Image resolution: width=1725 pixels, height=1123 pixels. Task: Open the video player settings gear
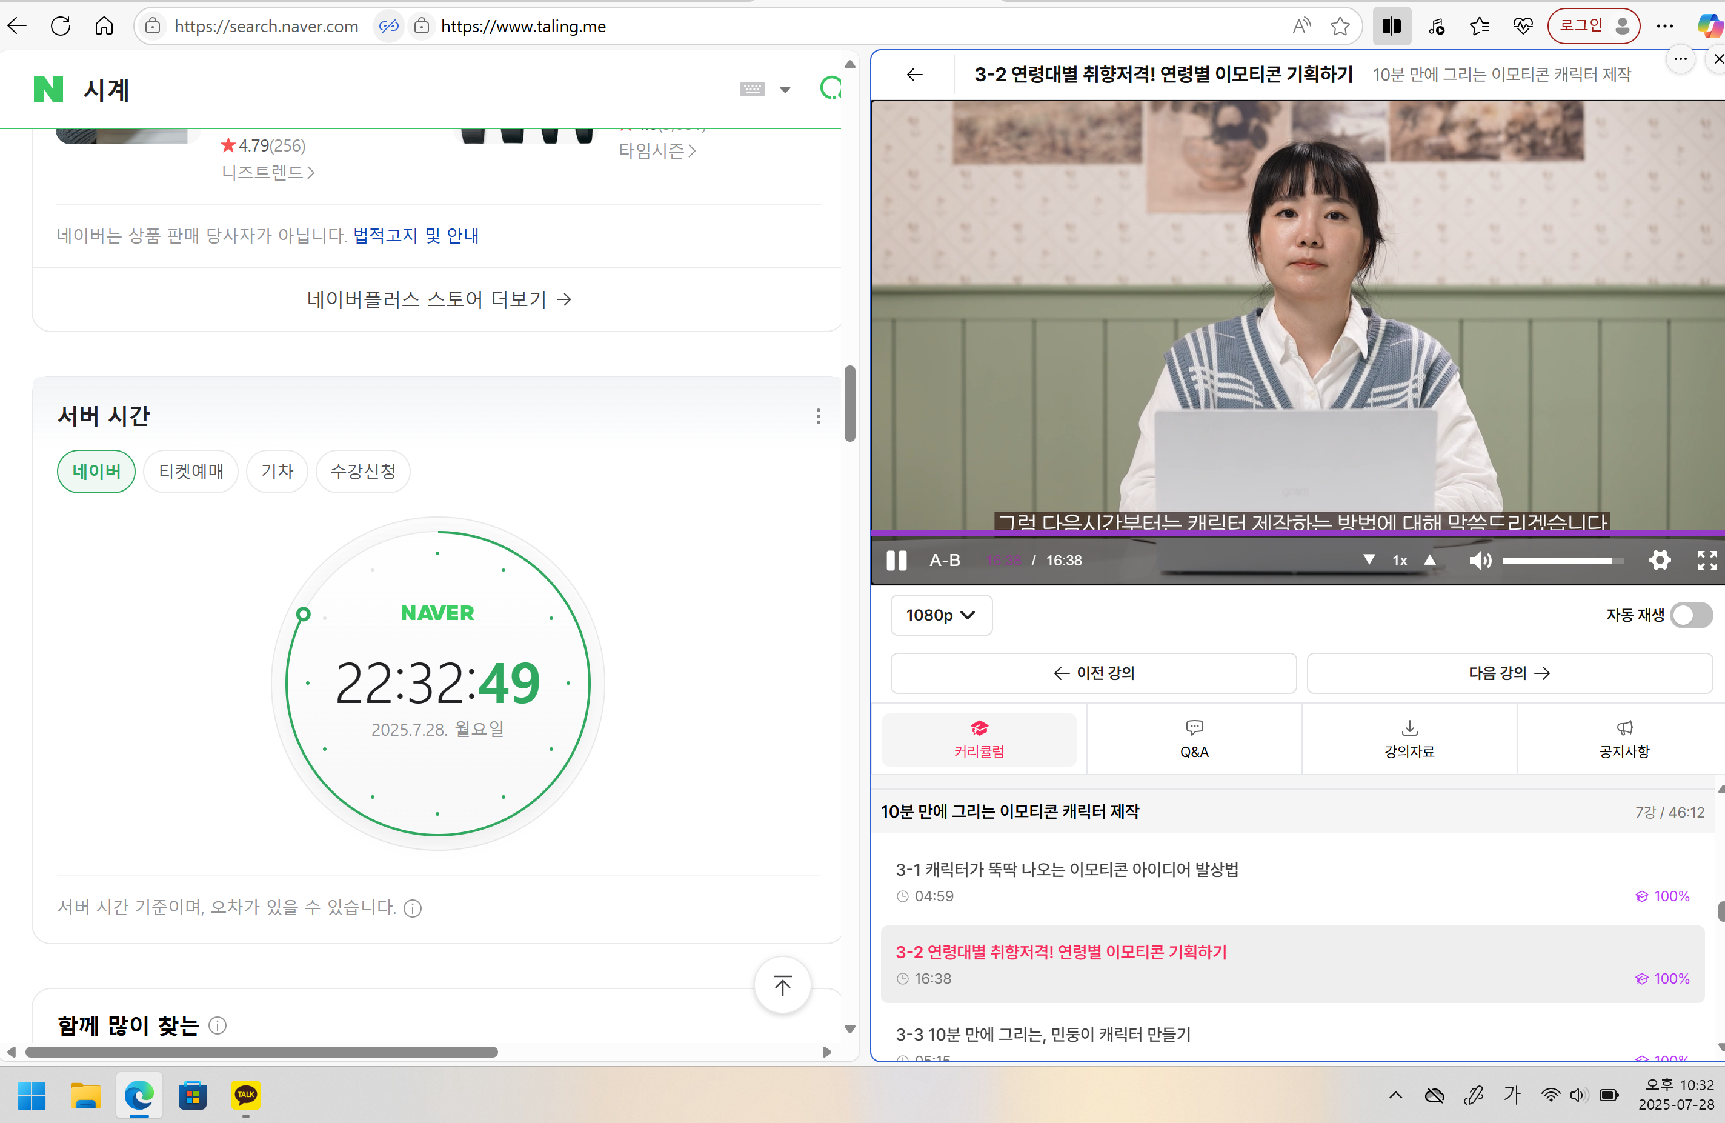click(1661, 561)
